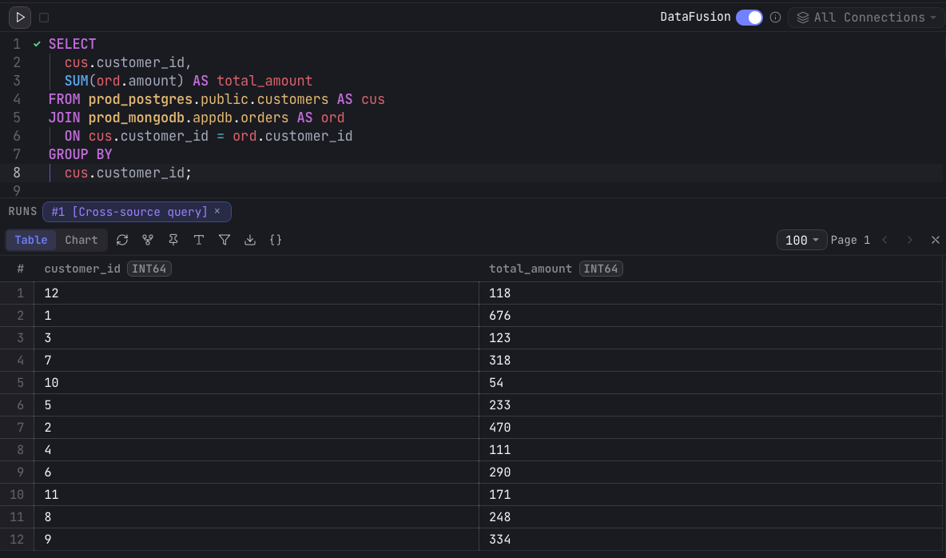
Task: Click the Page 1 indicator
Action: (850, 240)
